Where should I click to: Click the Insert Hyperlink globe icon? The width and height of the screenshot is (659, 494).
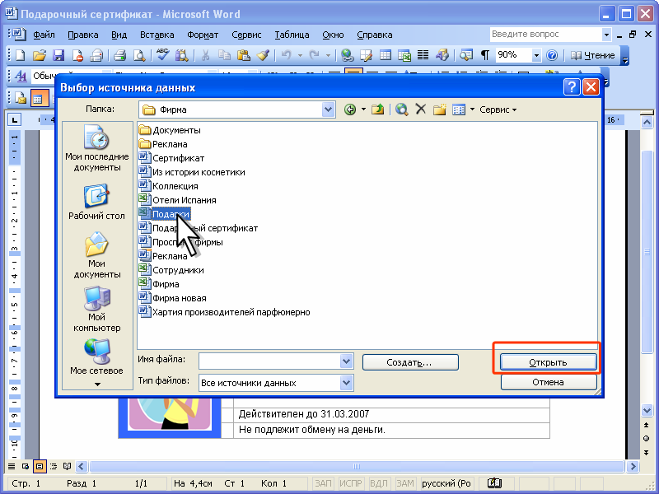[347, 55]
